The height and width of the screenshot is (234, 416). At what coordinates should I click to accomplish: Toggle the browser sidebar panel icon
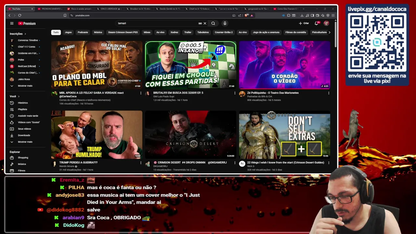tap(312, 15)
